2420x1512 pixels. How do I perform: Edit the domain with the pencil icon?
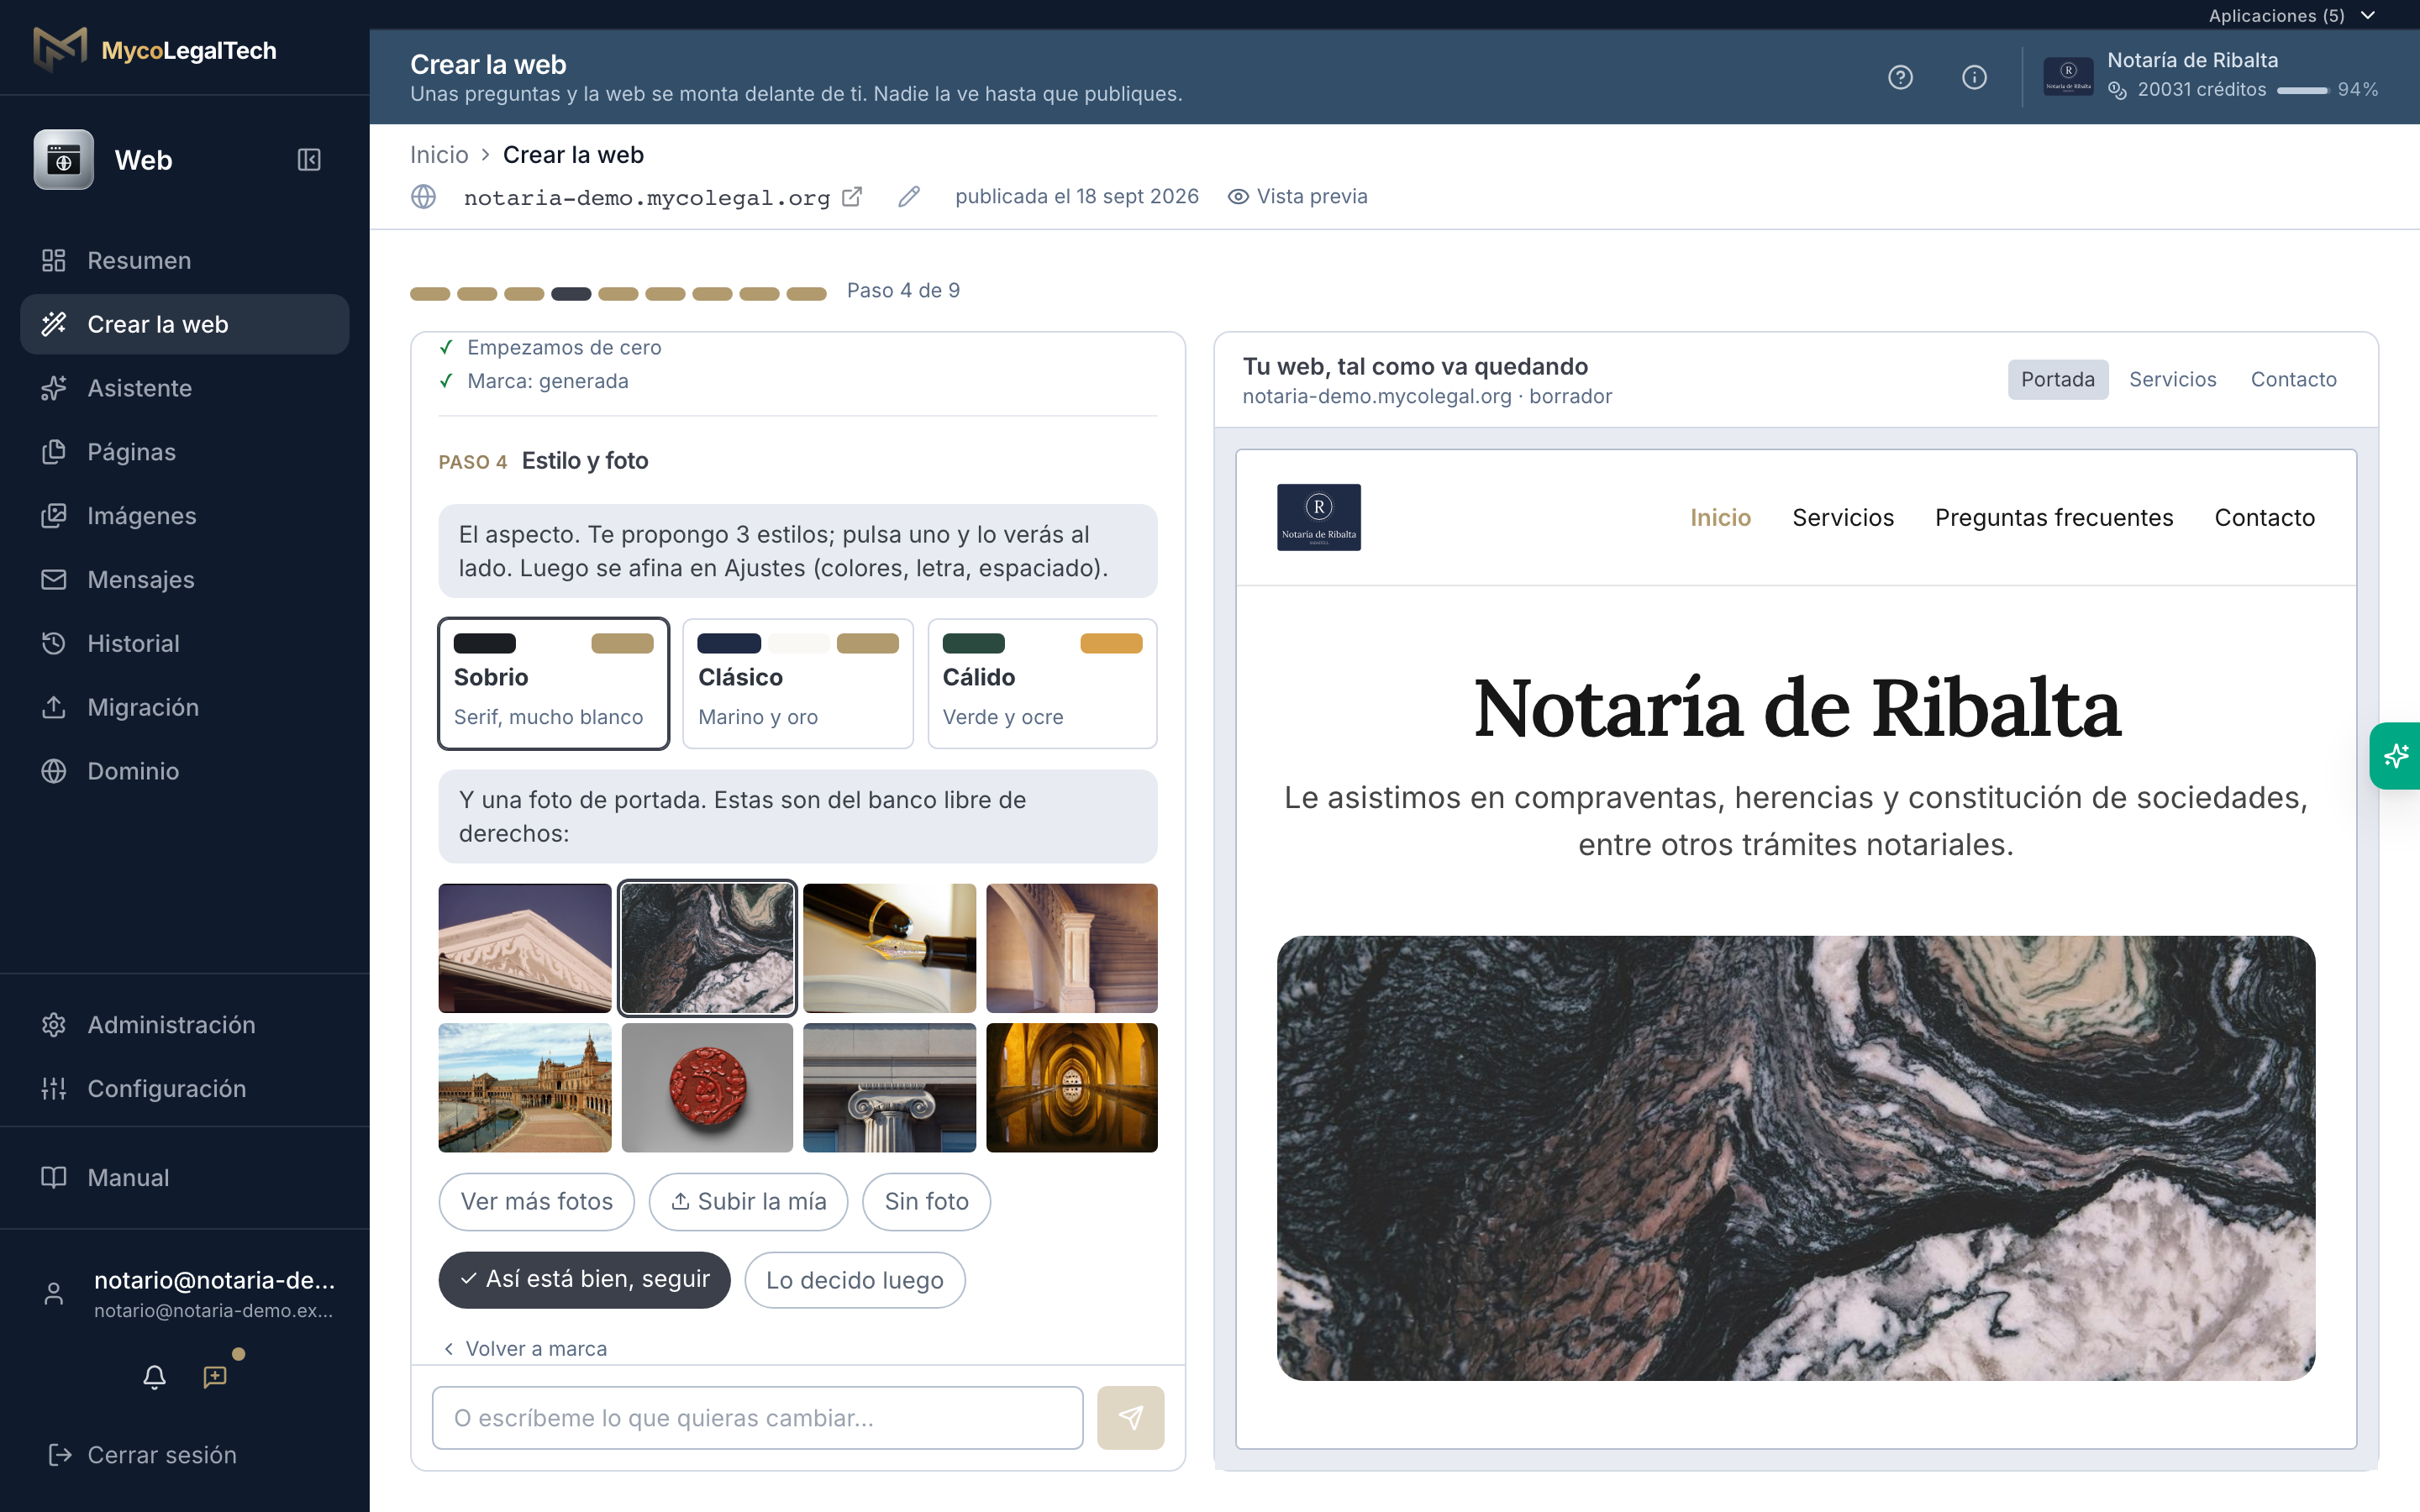click(908, 197)
